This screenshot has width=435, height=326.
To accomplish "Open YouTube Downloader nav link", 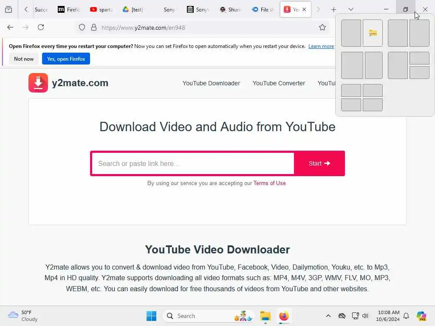I will (211, 83).
